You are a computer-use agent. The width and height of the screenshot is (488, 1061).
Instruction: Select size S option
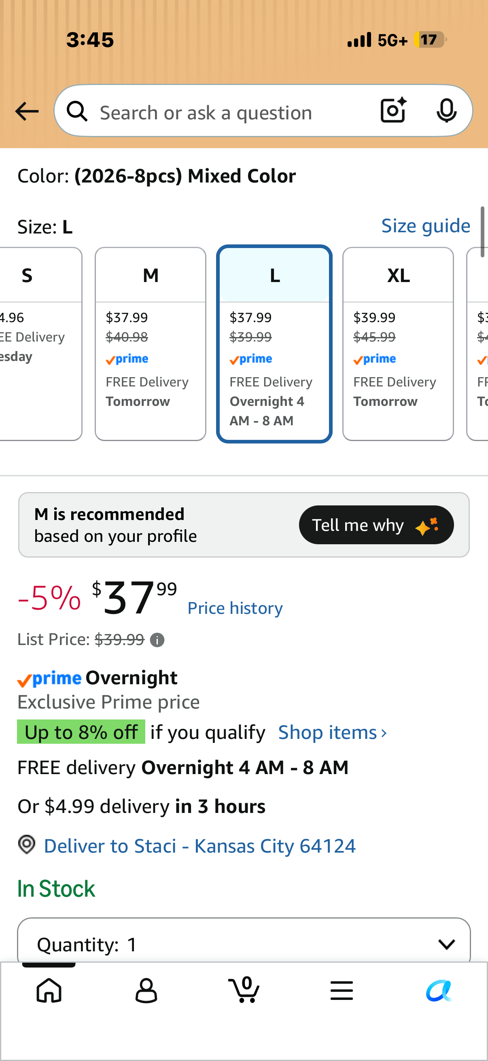[x=40, y=344]
